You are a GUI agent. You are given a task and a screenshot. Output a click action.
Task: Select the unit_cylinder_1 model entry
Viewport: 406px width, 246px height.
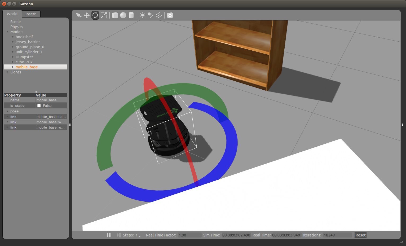[x=29, y=52]
